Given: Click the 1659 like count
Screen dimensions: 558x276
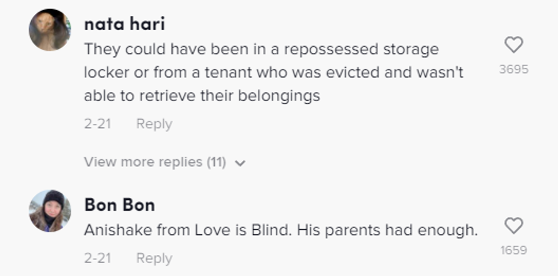Looking at the screenshot, I should tap(514, 250).
